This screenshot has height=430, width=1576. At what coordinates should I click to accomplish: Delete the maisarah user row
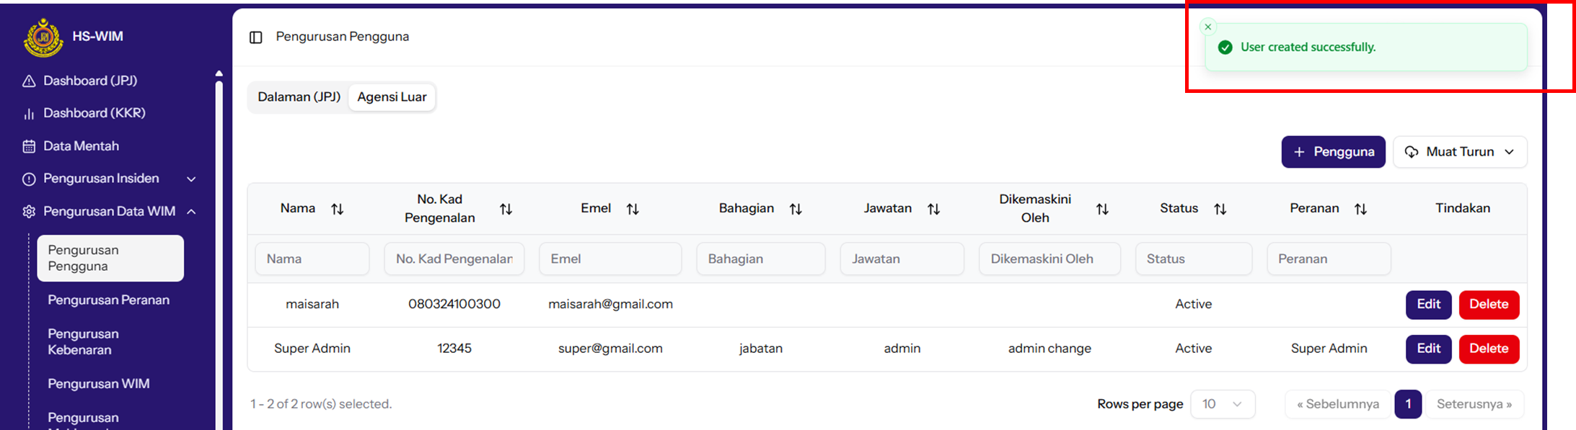(x=1488, y=305)
